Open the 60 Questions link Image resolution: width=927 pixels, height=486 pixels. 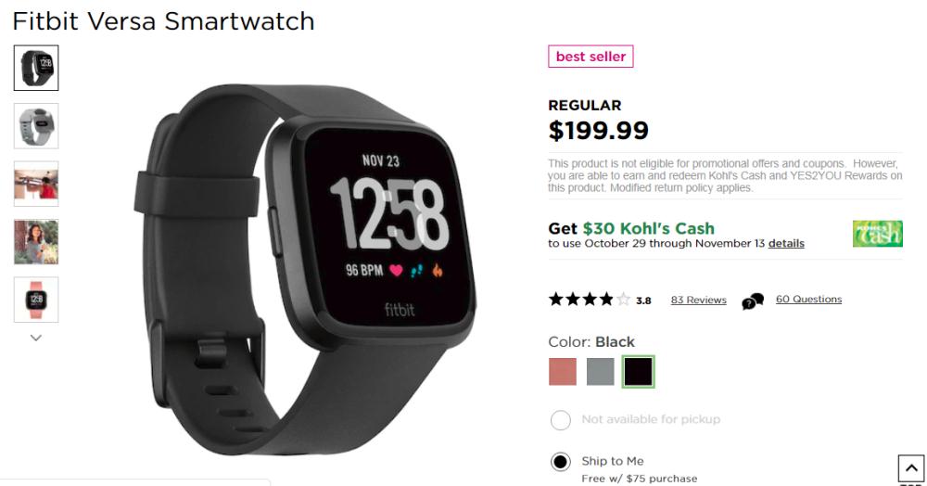[808, 300]
